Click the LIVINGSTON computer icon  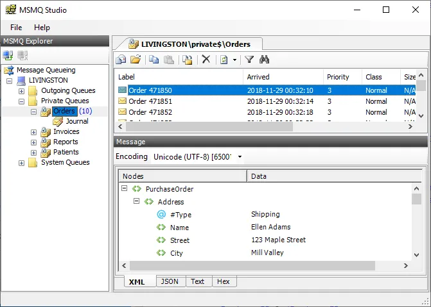21,80
